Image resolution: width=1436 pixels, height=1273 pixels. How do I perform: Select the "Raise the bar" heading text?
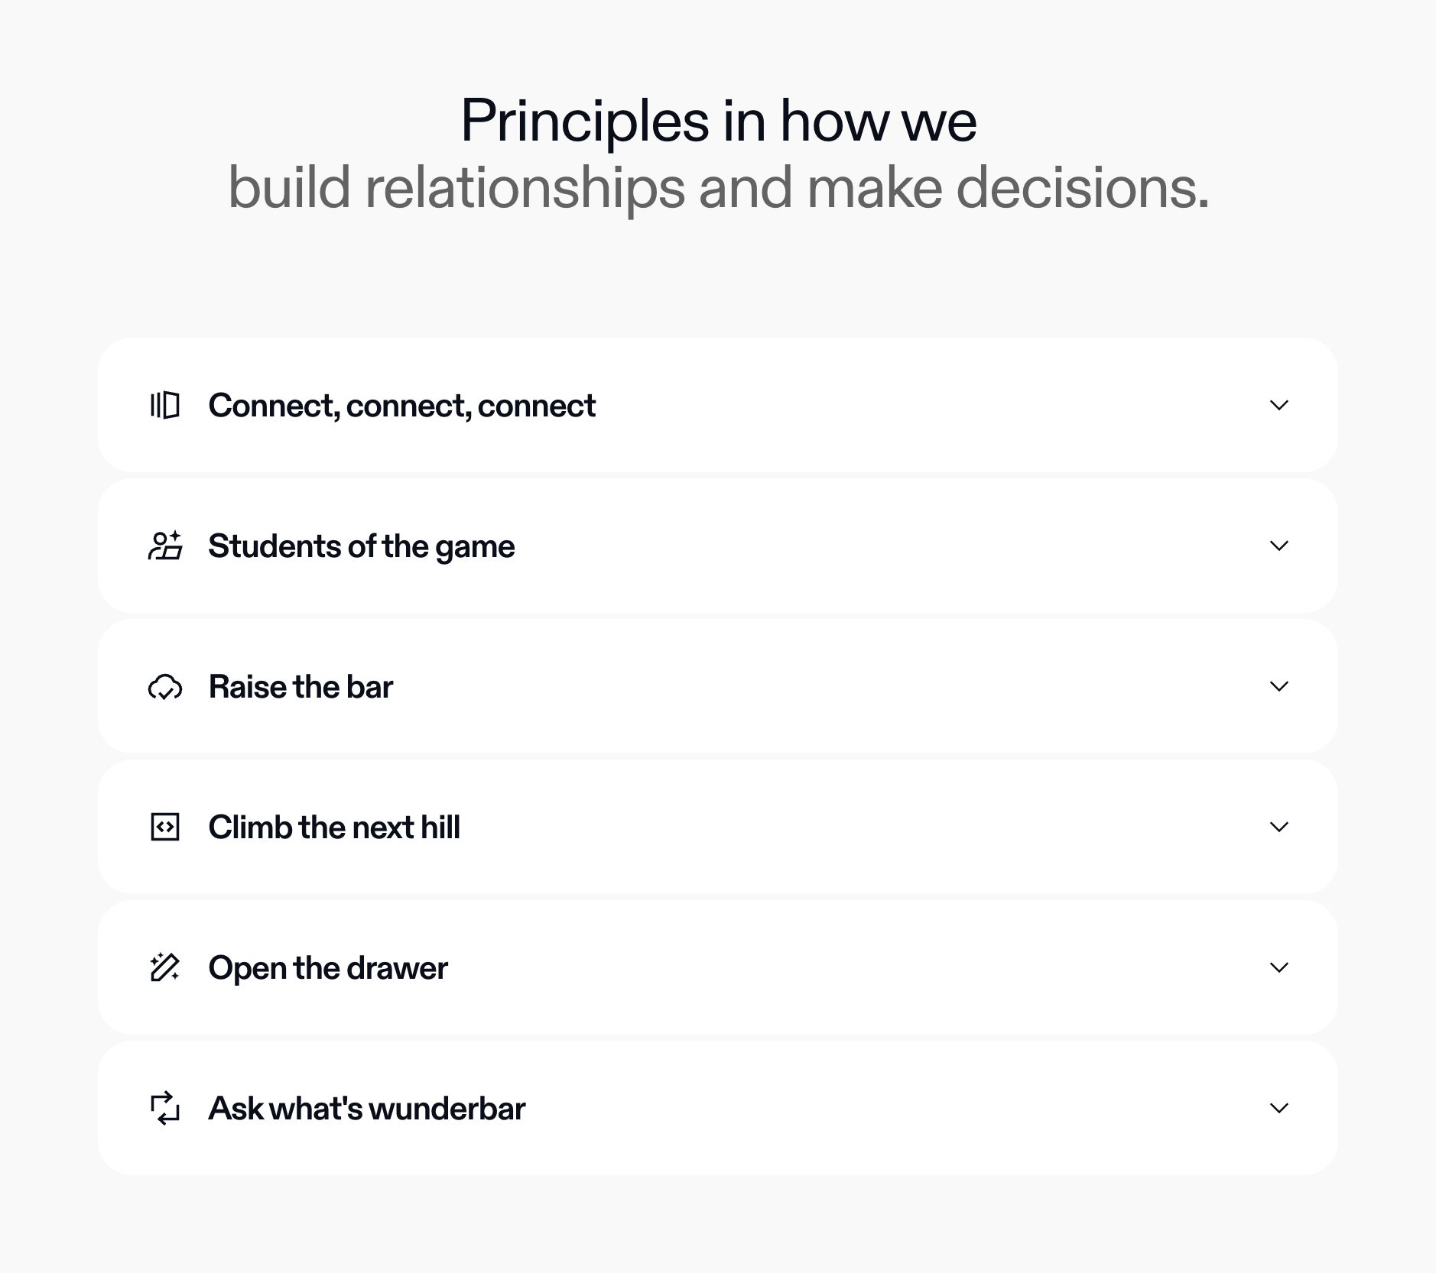pyautogui.click(x=301, y=687)
